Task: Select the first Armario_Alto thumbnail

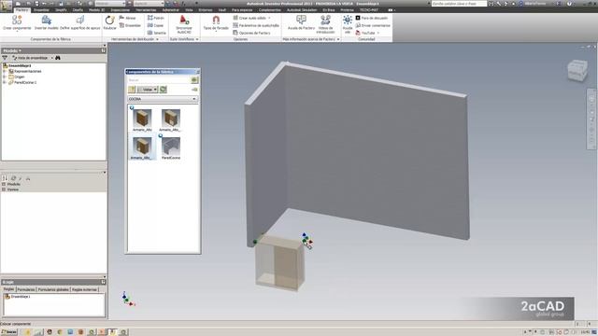Action: tap(142, 119)
